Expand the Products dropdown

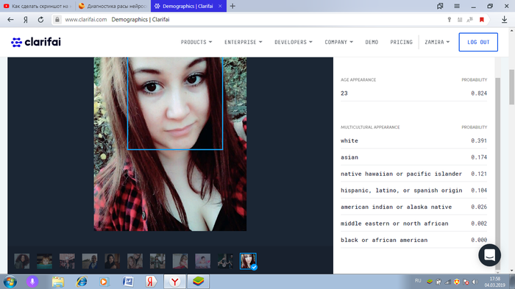click(x=196, y=42)
